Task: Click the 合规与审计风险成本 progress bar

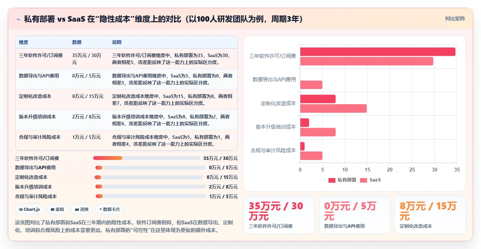Action: [x=151, y=197]
